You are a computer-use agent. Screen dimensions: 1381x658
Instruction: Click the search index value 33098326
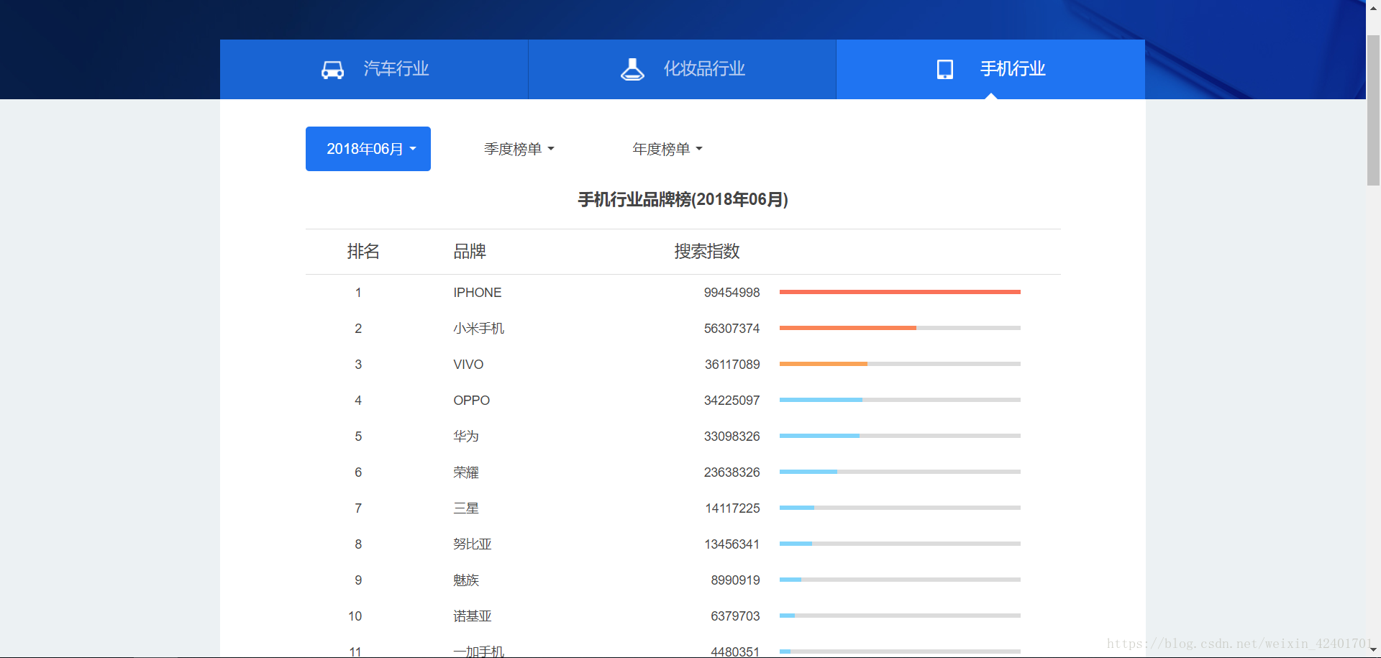(731, 437)
